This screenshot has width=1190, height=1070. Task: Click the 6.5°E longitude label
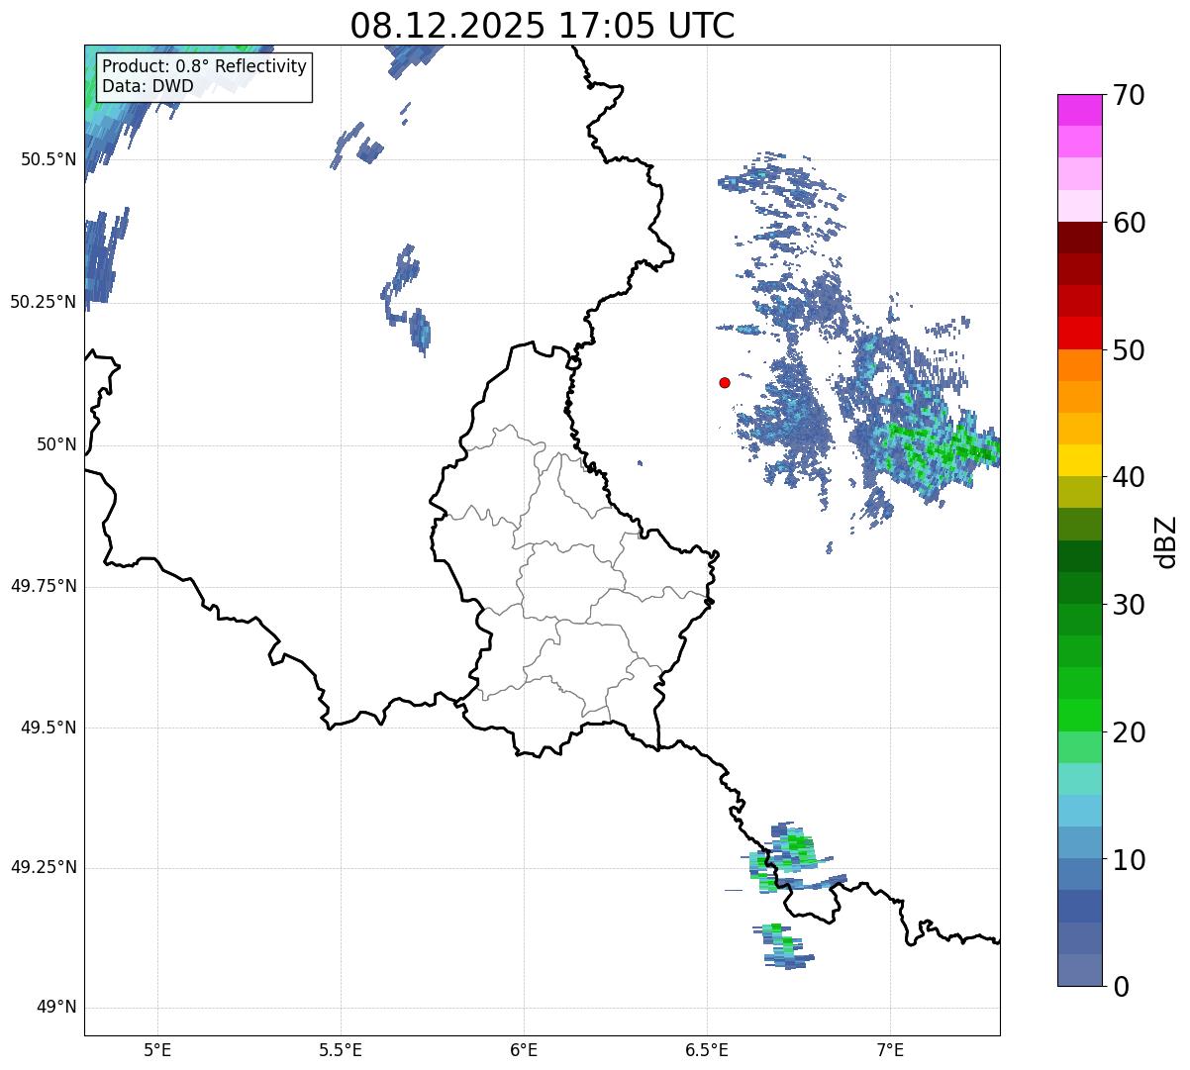point(707,1050)
